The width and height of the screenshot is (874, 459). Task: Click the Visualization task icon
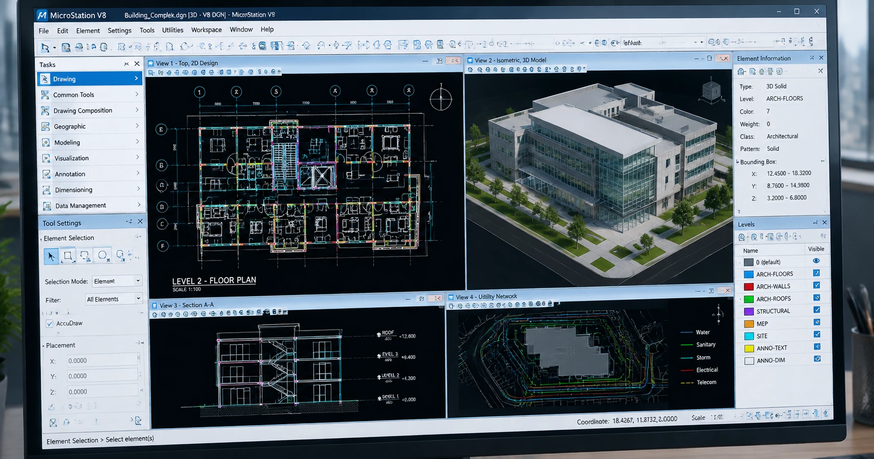coord(46,158)
